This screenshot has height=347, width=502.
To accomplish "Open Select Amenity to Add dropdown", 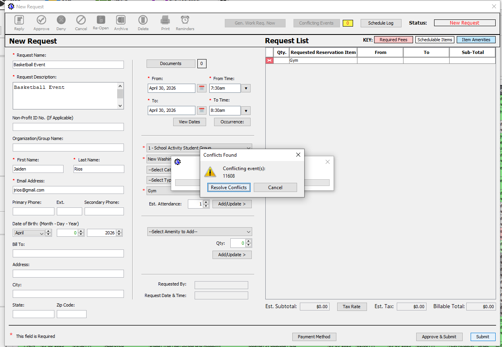I will [x=200, y=232].
